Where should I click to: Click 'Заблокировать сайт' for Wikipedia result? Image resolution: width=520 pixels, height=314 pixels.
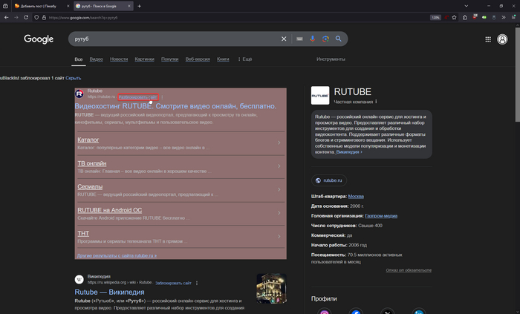point(173,284)
